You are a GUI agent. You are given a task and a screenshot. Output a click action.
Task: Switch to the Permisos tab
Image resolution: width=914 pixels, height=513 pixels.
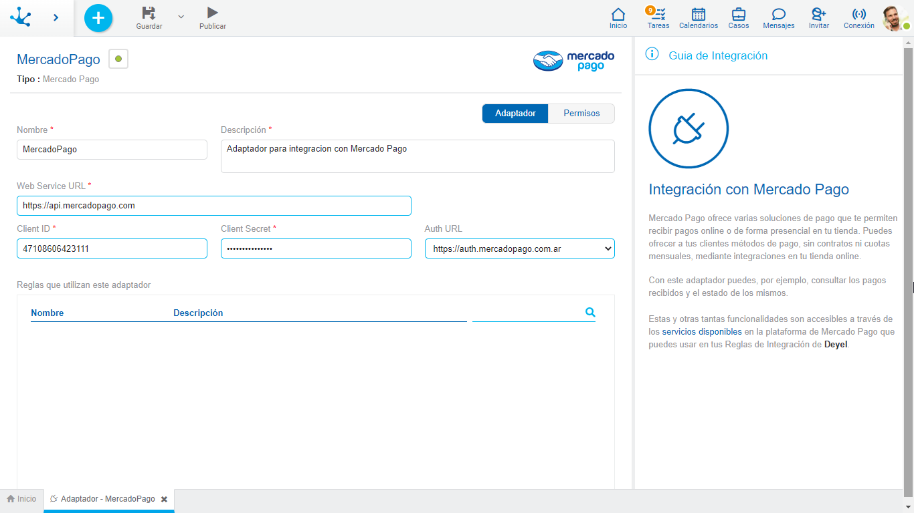coord(581,114)
